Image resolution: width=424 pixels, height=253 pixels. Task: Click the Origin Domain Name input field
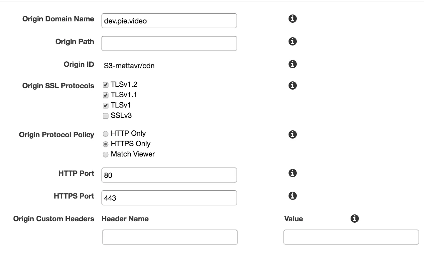coord(169,21)
